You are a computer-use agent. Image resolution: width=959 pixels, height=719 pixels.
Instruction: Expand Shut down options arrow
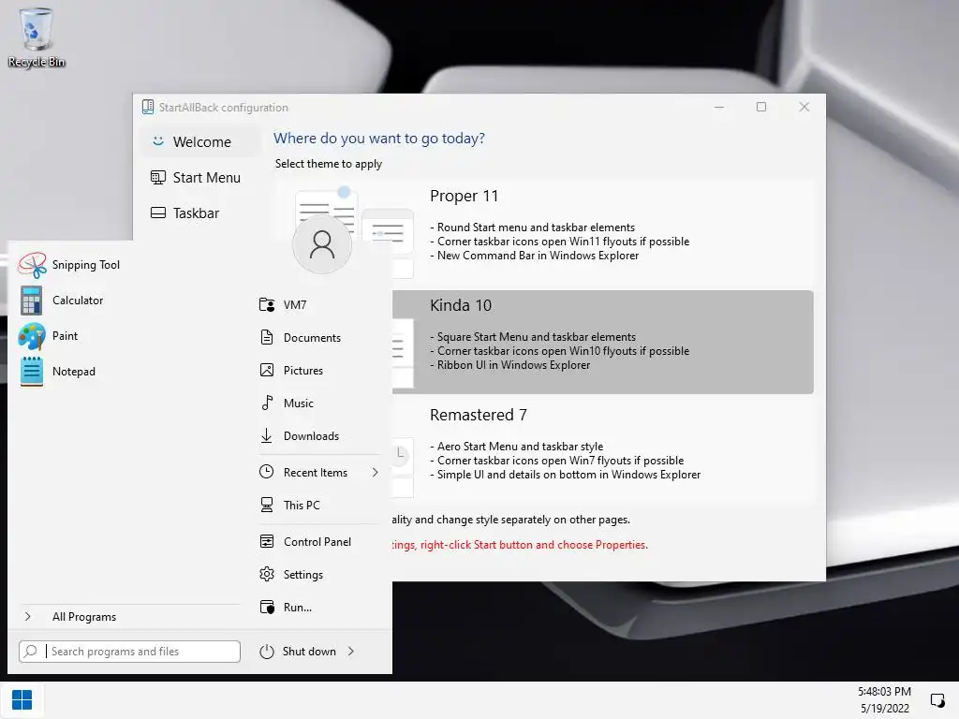(351, 652)
